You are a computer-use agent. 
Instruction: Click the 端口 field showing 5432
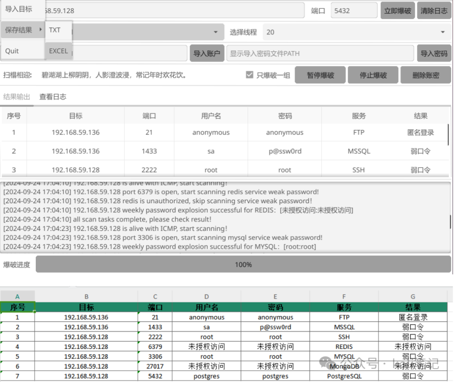pos(354,11)
